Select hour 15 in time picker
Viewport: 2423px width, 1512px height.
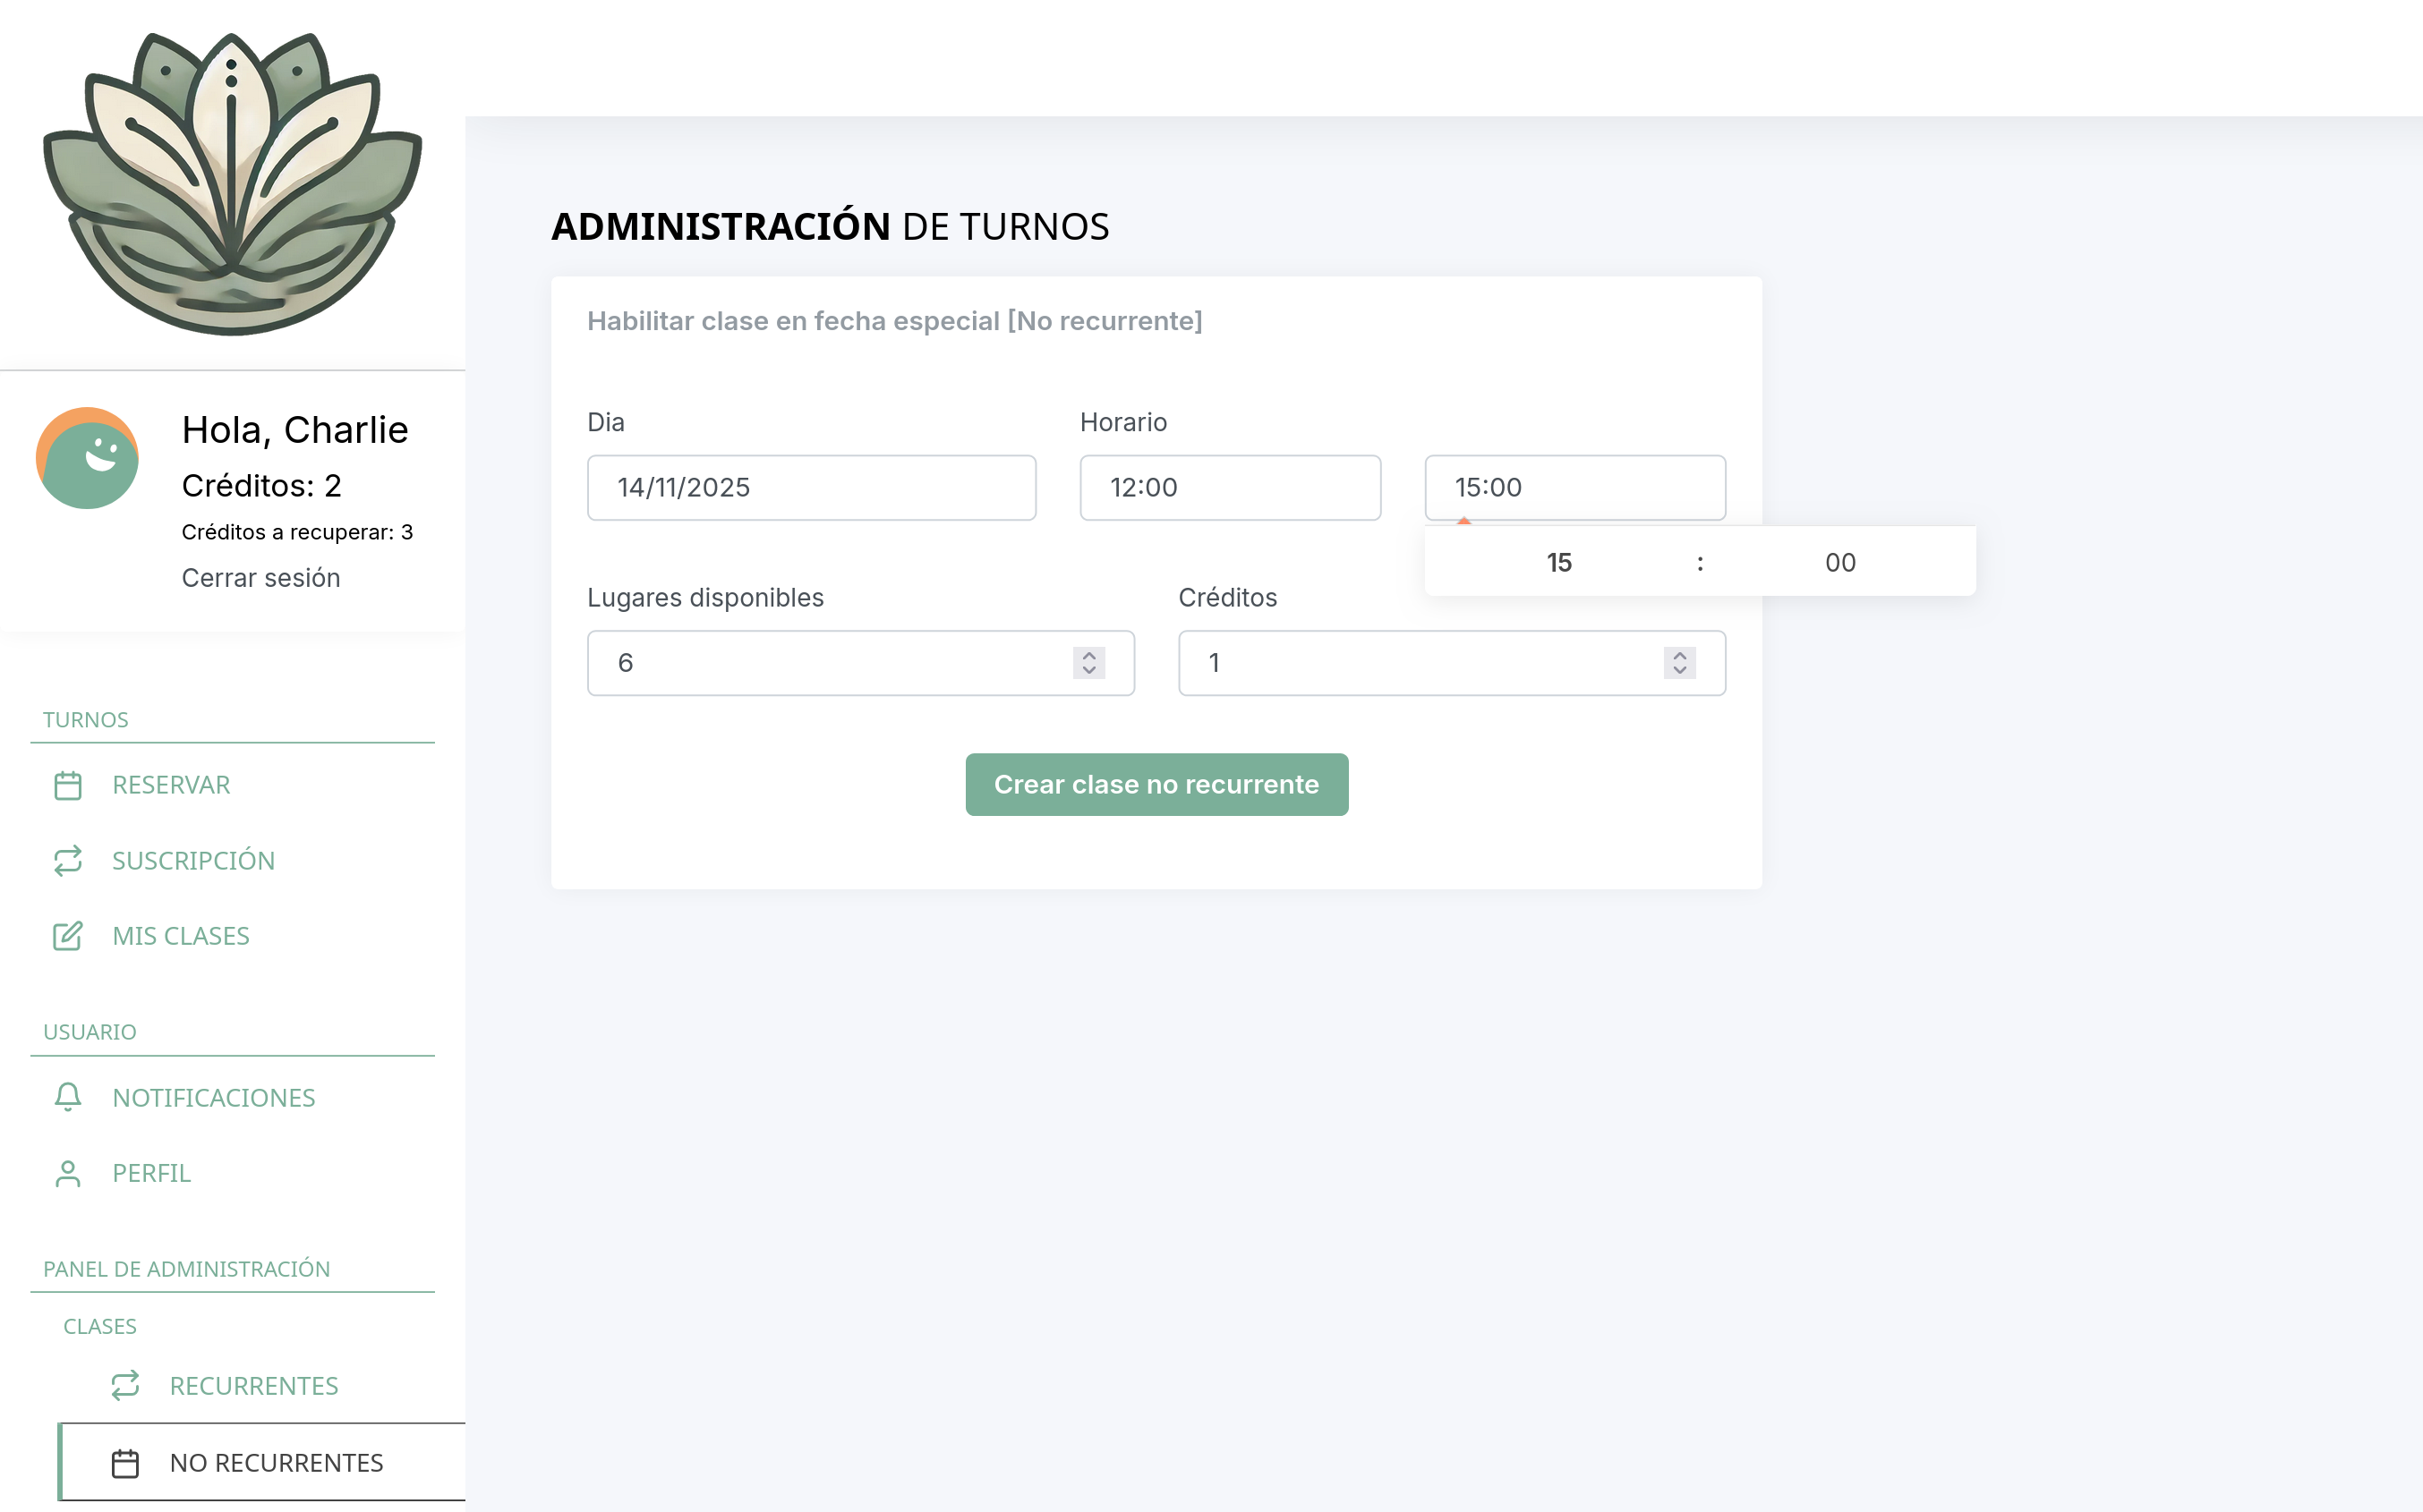(x=1558, y=562)
